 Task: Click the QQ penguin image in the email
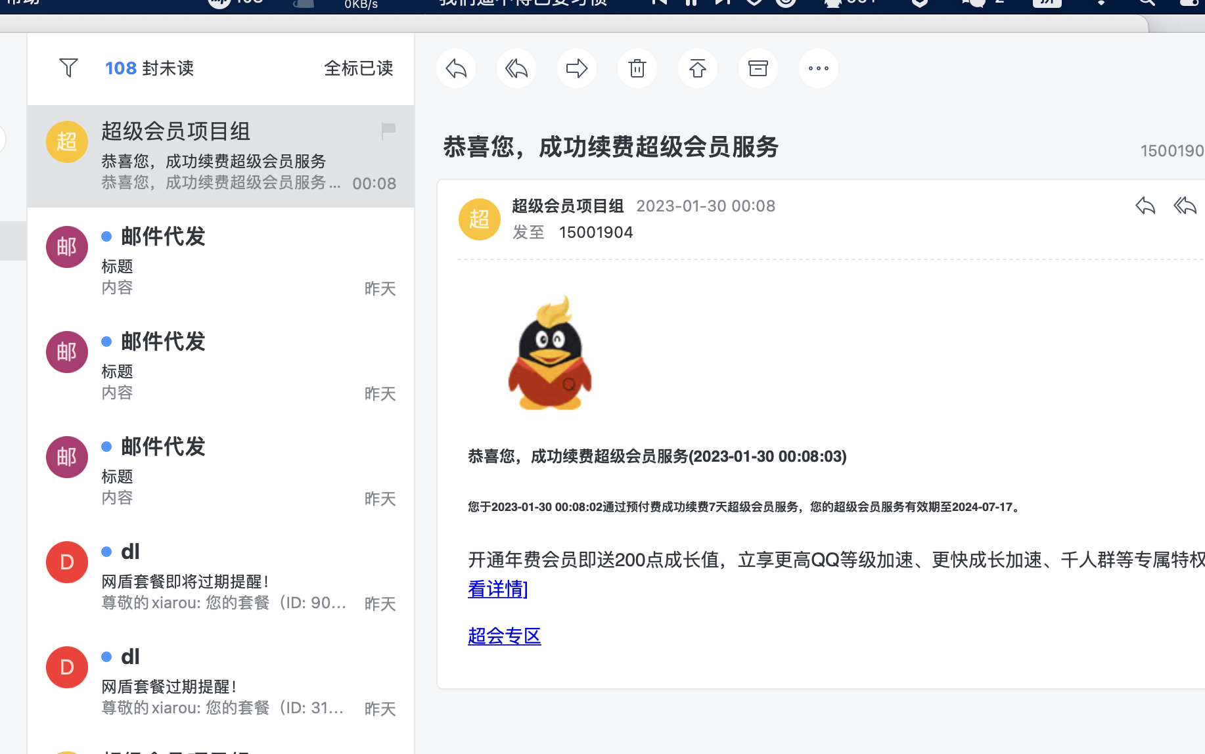550,353
